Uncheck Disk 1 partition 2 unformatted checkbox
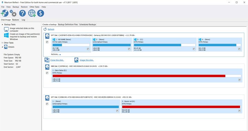 (x=129, y=49)
